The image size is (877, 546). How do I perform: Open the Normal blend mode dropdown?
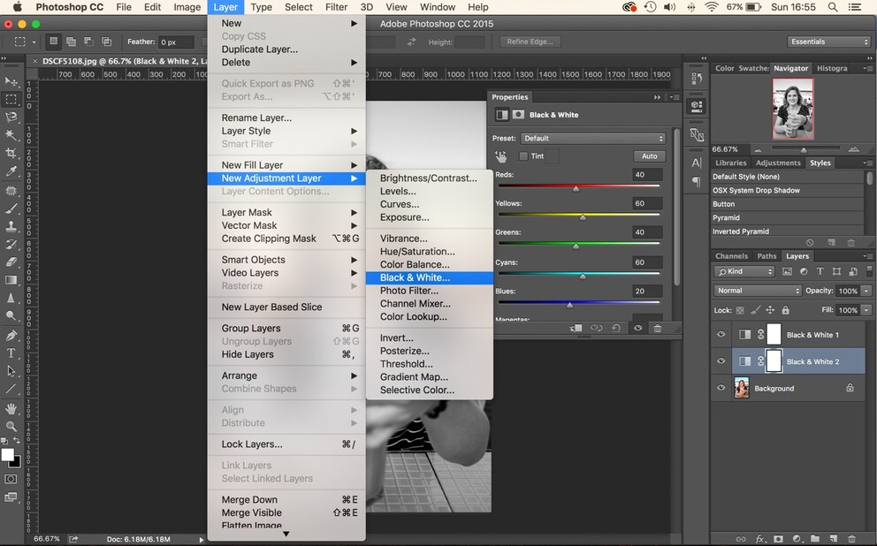tap(758, 291)
